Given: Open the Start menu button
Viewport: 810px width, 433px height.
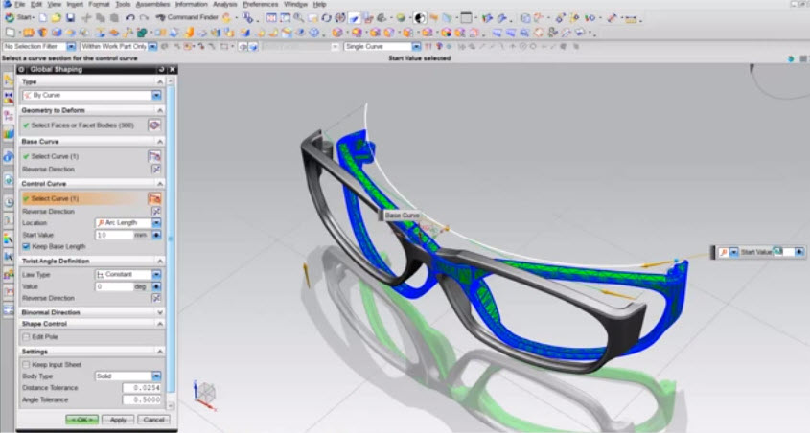Looking at the screenshot, I should (x=19, y=17).
